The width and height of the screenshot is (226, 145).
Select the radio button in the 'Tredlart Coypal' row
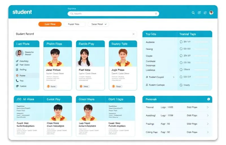point(181,77)
